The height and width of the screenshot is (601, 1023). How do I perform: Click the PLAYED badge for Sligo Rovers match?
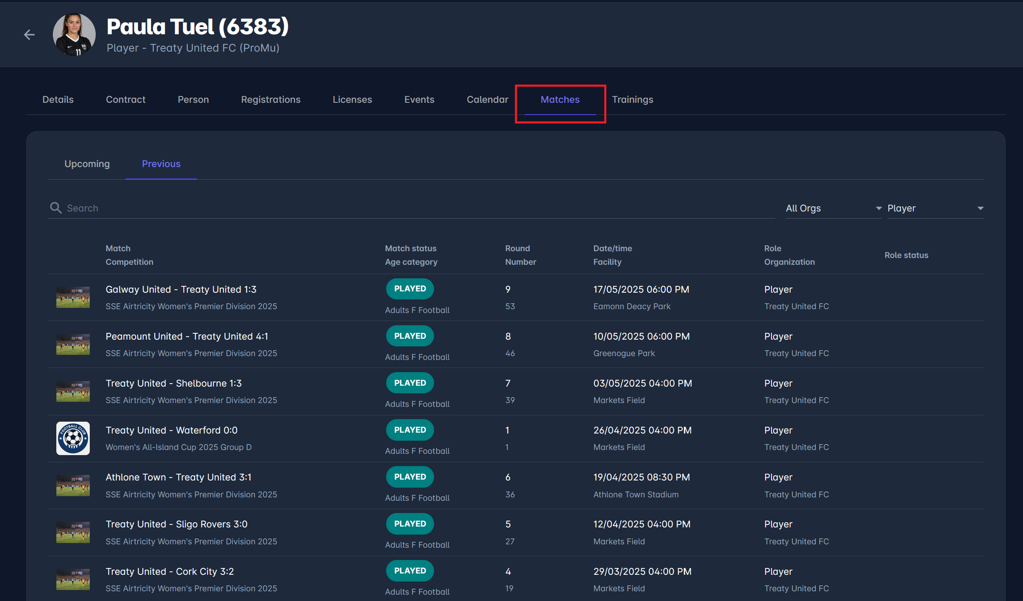click(x=410, y=524)
